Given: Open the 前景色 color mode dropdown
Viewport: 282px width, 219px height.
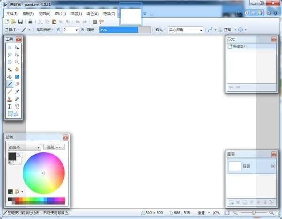Looking at the screenshot, I should pos(24,147).
